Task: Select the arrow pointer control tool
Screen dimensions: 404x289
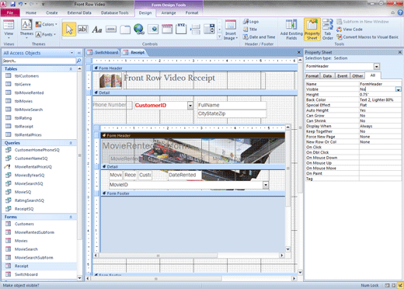Action: tap(69, 30)
